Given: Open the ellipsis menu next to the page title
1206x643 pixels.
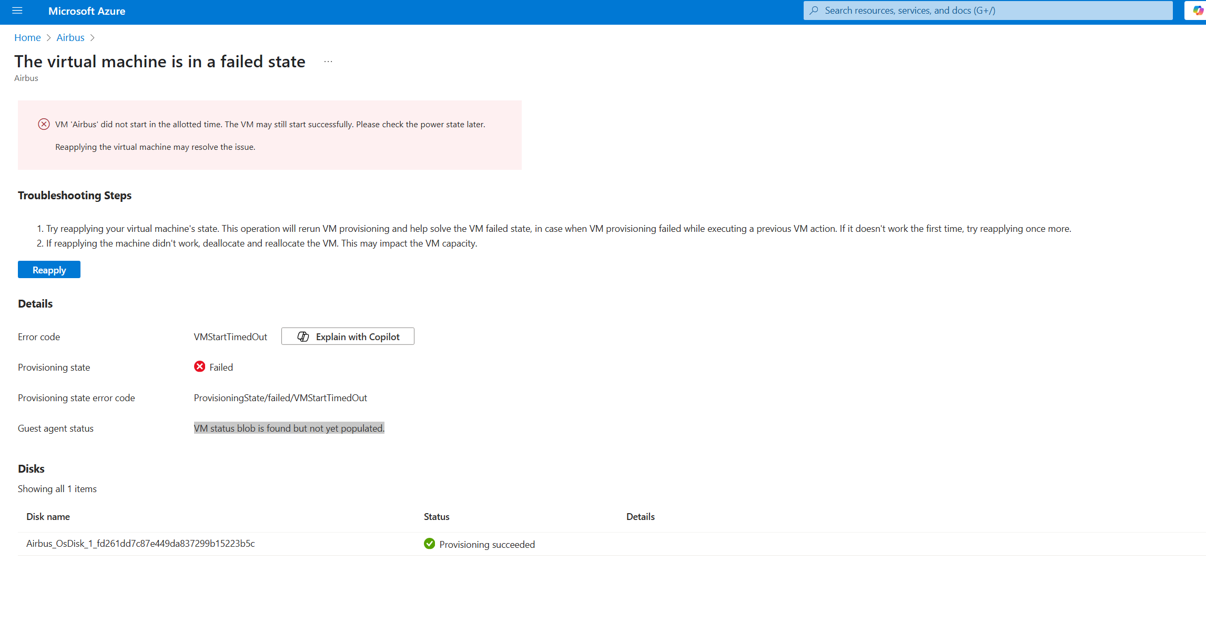Looking at the screenshot, I should tap(328, 62).
